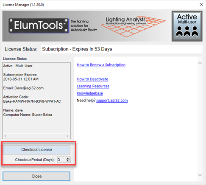Click the Checkout License button

36,149
